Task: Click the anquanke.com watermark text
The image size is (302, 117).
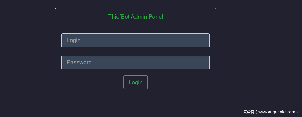Action: tap(276, 112)
